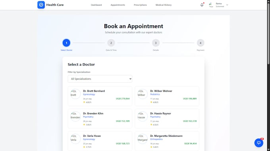
Task: Select step 1 Select Doctor circle
Action: tap(66, 43)
